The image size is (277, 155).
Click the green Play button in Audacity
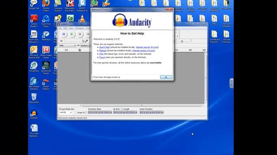tap(72, 34)
